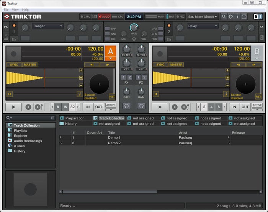The height and width of the screenshot is (212, 268).
Task: Zoom in Deck B waveform plus
Action: (227, 70)
